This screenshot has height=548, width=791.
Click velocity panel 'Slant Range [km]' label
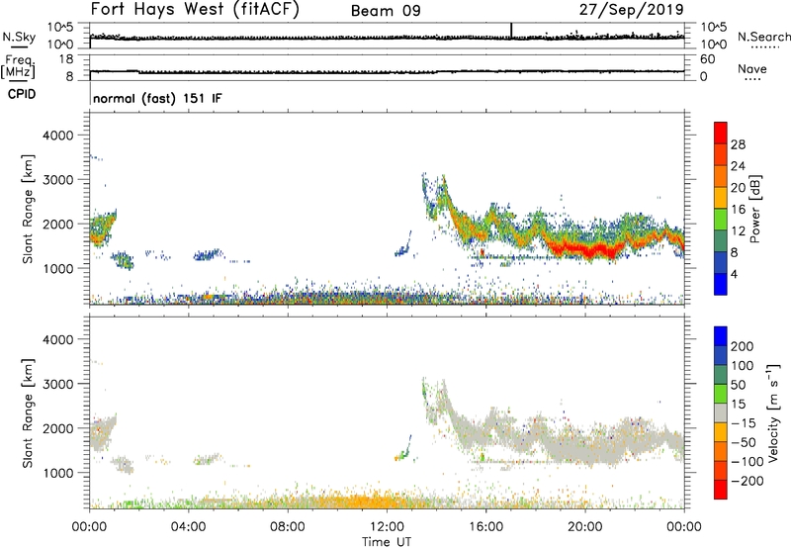pyautogui.click(x=28, y=413)
